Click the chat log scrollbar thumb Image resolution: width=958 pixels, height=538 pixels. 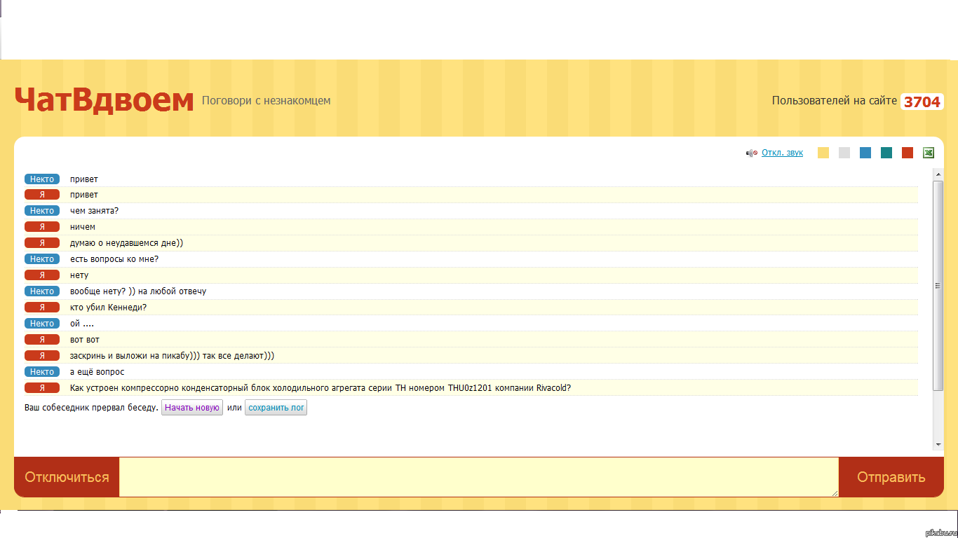pos(938,285)
